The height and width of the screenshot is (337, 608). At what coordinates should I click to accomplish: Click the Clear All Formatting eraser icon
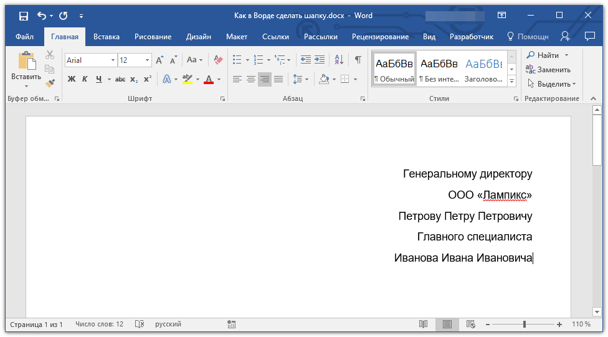pos(218,60)
